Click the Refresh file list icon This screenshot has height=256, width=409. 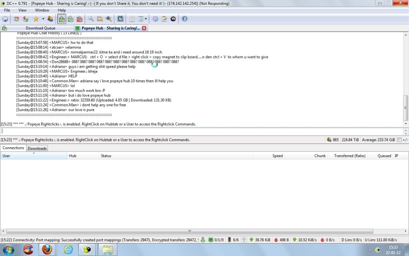click(173, 19)
